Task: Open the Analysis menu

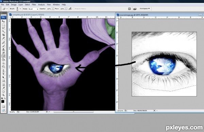Action: point(41,4)
